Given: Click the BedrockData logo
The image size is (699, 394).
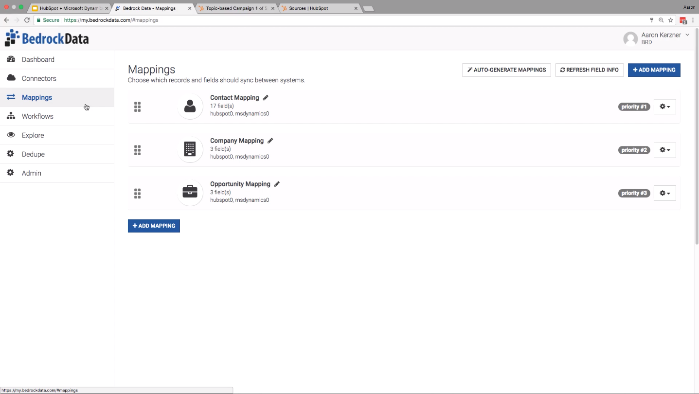Looking at the screenshot, I should pos(47,38).
